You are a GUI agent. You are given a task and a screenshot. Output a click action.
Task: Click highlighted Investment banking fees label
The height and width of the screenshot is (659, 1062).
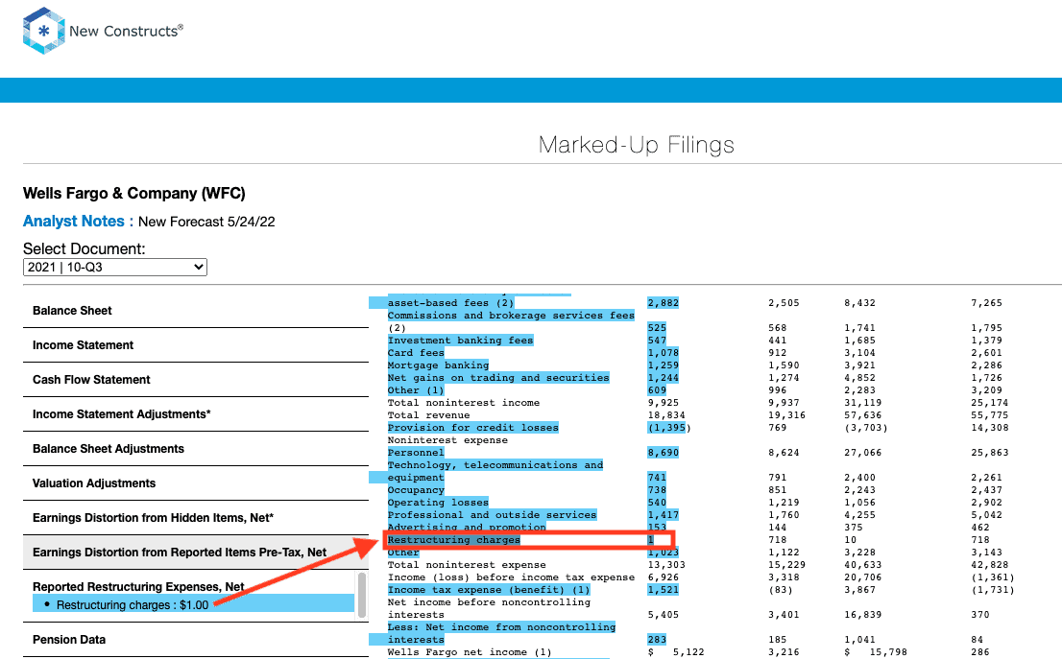[x=460, y=341]
